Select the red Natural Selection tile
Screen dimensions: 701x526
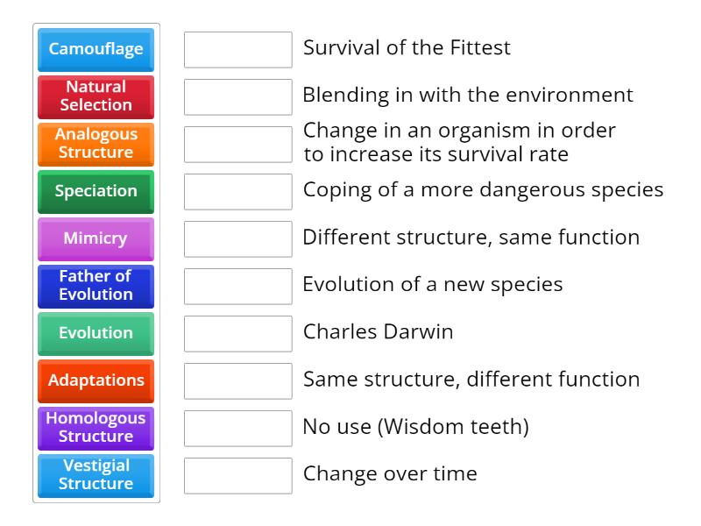click(96, 96)
